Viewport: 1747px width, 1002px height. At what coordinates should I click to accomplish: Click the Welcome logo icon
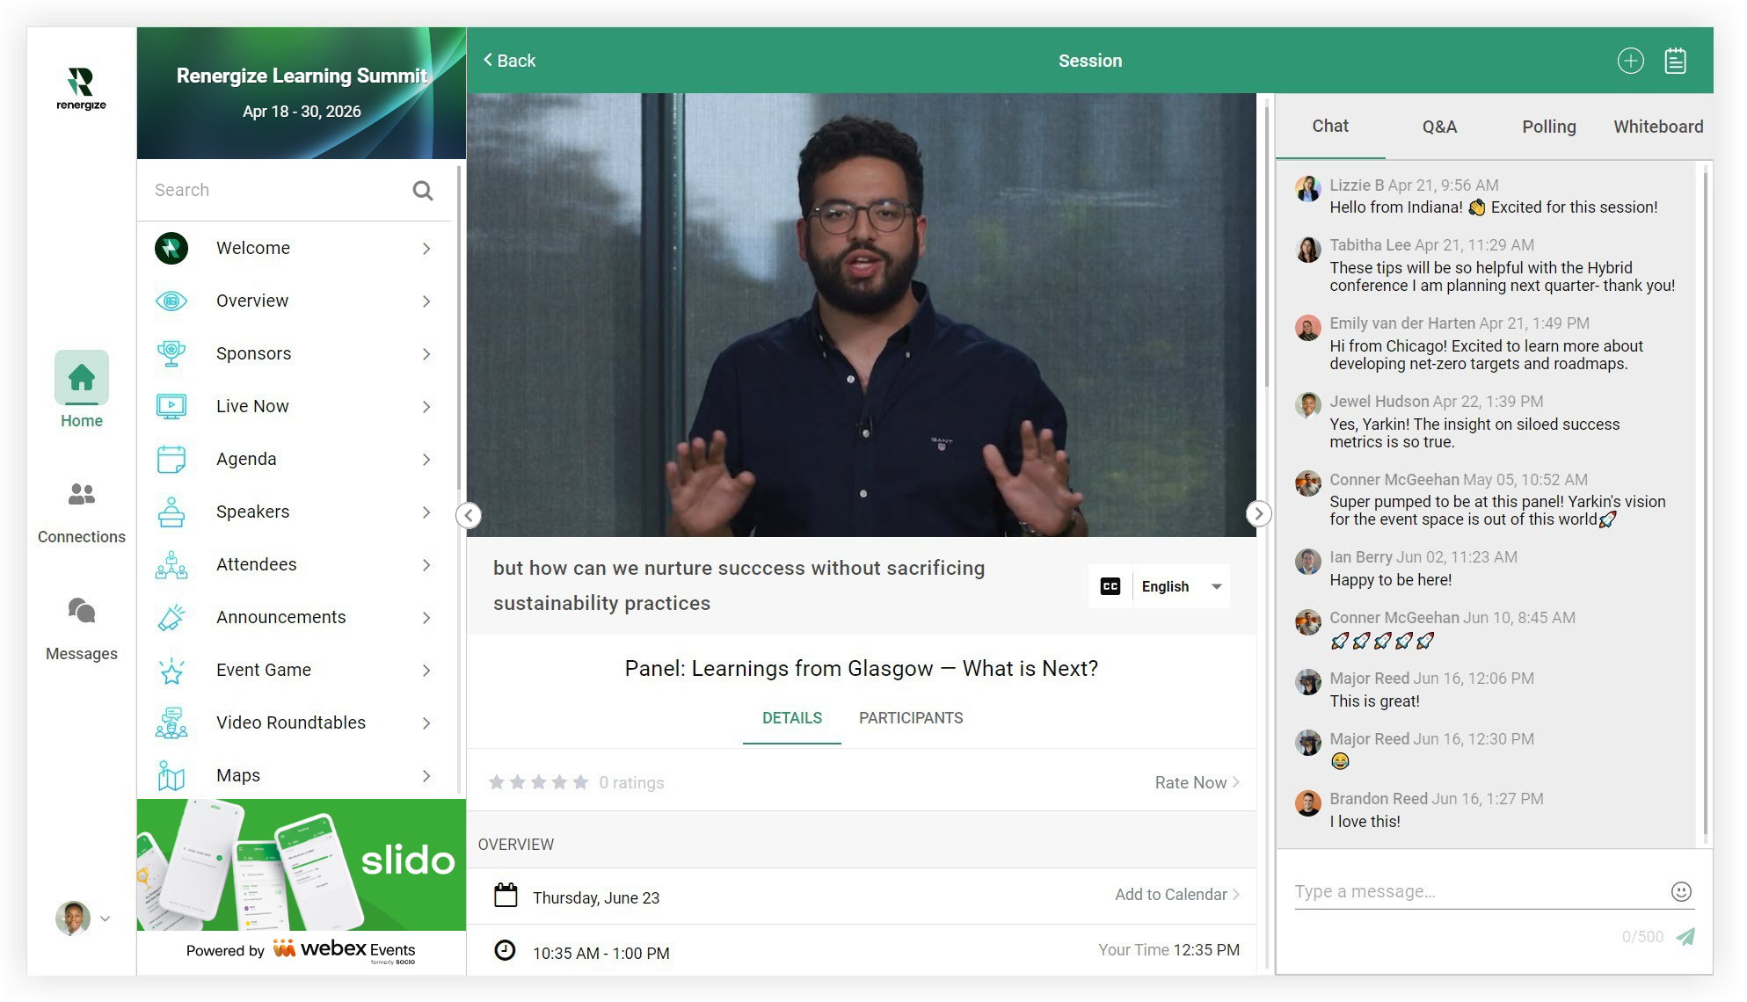171,249
